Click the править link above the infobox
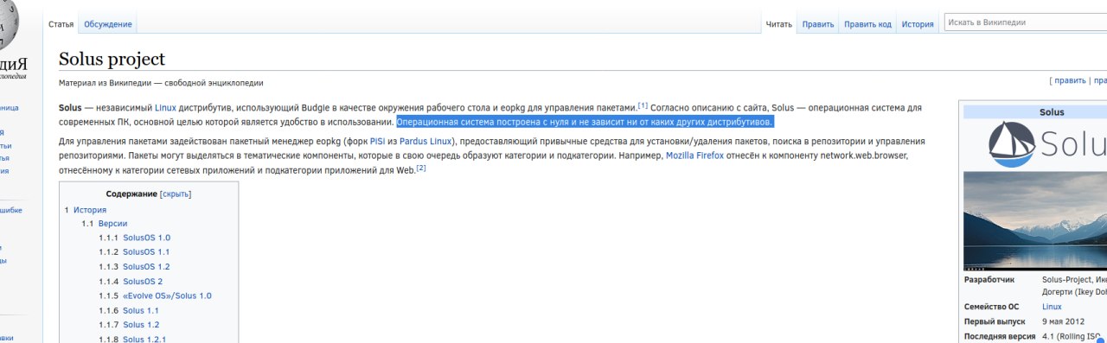 click(1070, 80)
